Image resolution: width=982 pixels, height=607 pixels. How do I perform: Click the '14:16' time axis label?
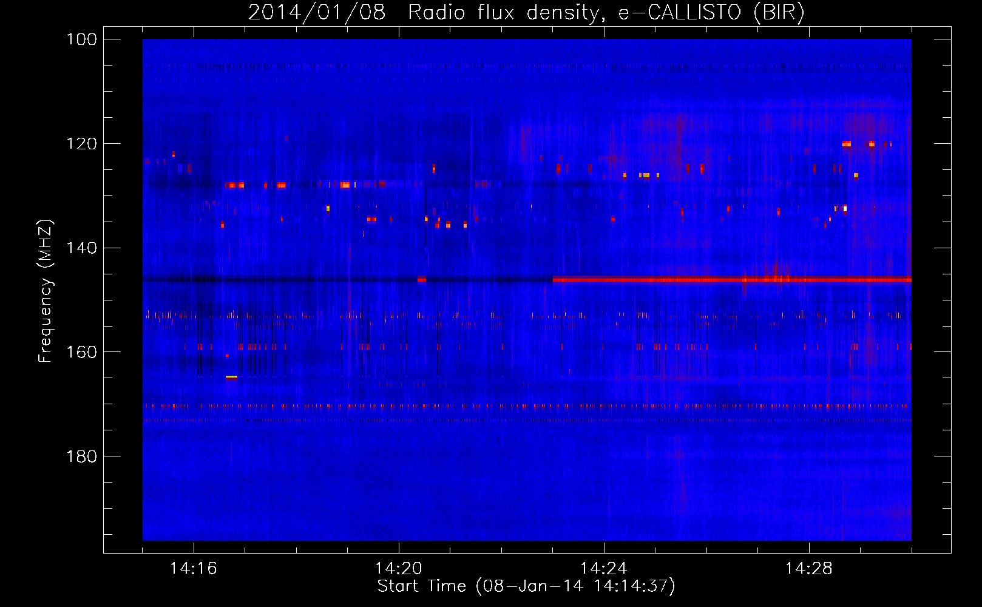coord(194,569)
